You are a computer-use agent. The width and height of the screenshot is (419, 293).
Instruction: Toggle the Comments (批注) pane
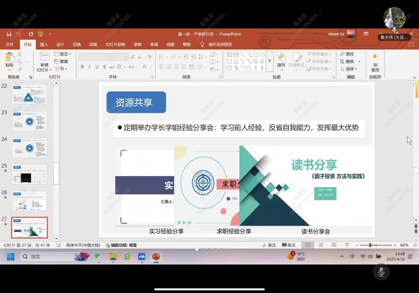click(289, 245)
